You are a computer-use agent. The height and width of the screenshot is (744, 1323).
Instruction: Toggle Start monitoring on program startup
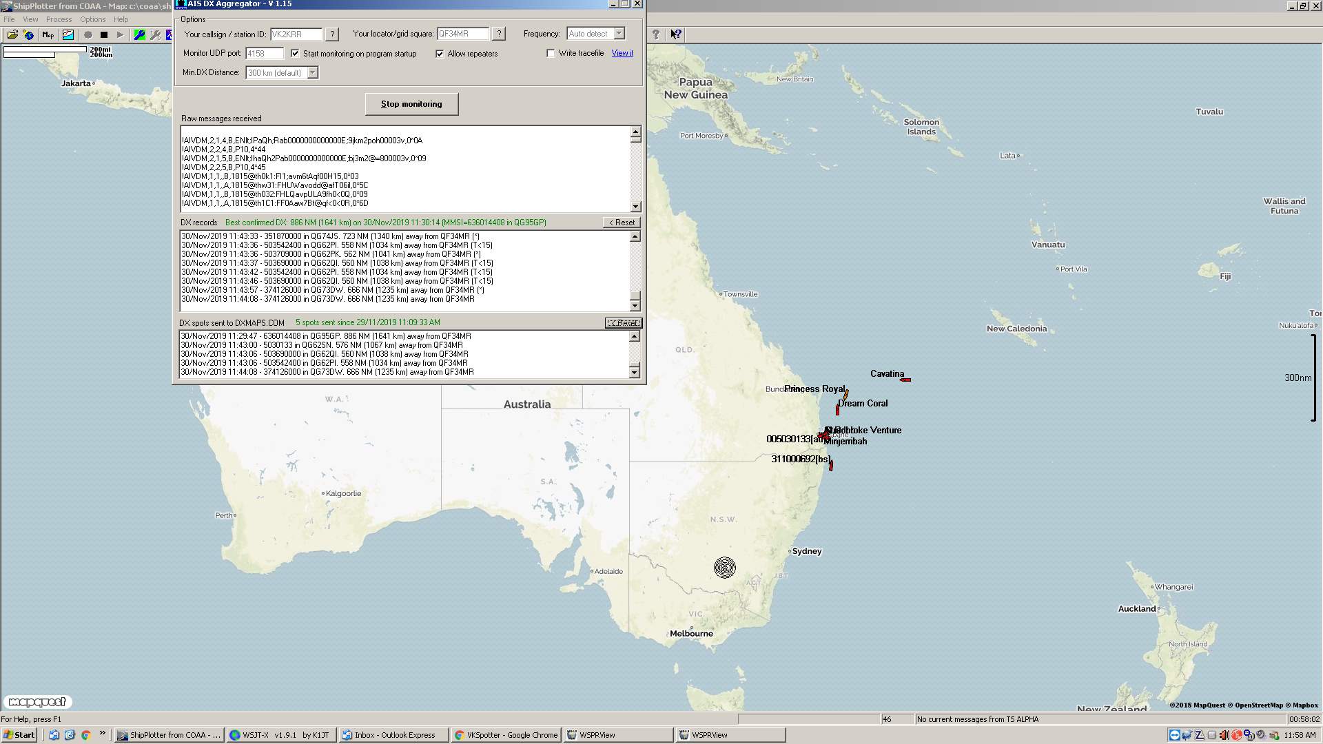pyautogui.click(x=295, y=53)
